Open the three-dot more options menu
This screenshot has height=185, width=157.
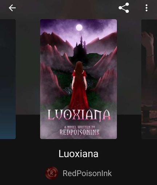pos(146,8)
